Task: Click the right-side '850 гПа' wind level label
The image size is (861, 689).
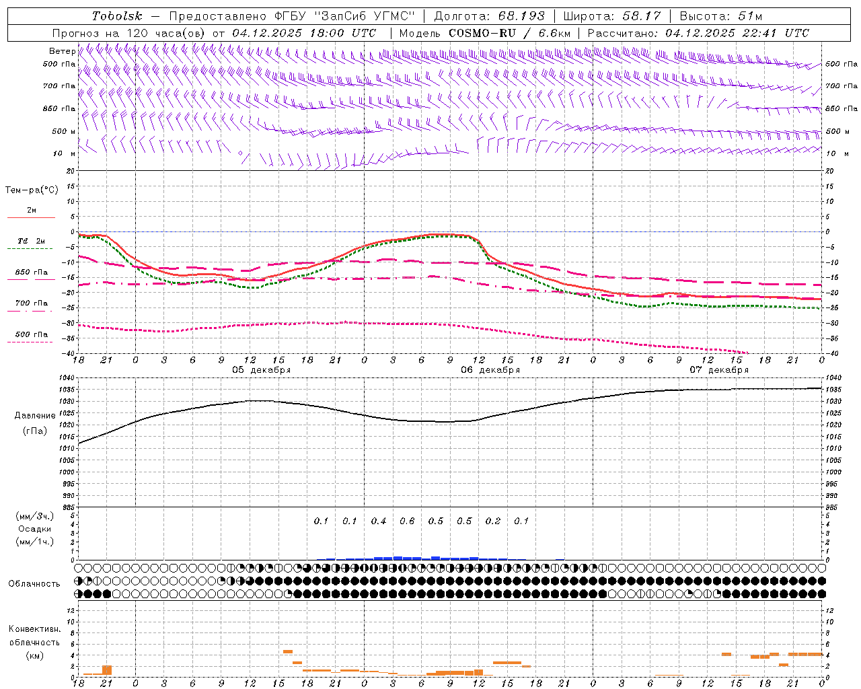Action: pyautogui.click(x=841, y=108)
